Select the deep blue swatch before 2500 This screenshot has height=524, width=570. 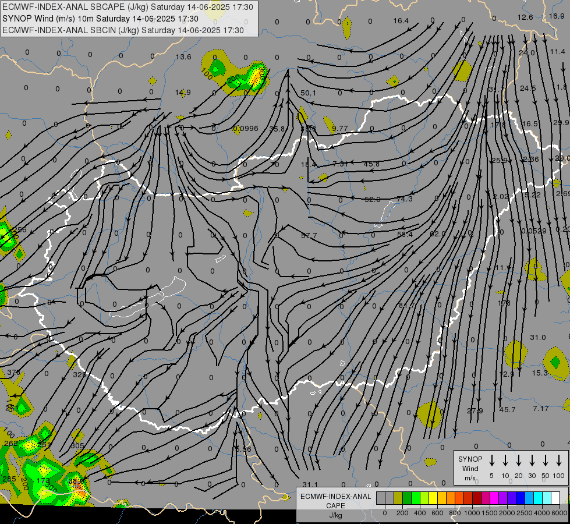520,498
